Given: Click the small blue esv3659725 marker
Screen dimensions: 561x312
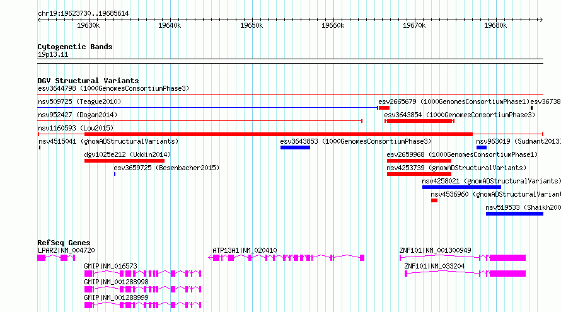Looking at the screenshot, I should (x=115, y=174).
